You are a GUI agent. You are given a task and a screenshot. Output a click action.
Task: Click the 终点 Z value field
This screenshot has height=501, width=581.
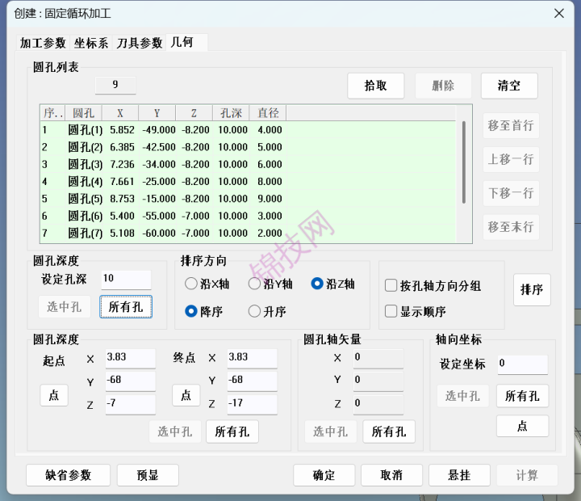click(x=253, y=404)
